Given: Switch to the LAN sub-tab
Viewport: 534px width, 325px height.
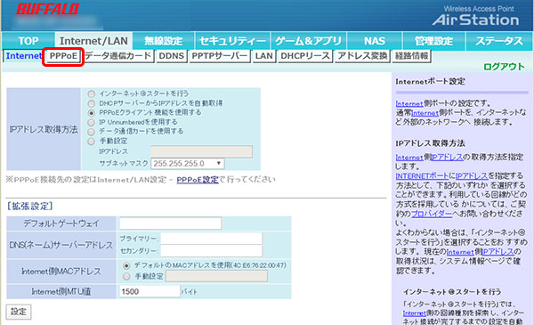Looking at the screenshot, I should click(x=264, y=56).
